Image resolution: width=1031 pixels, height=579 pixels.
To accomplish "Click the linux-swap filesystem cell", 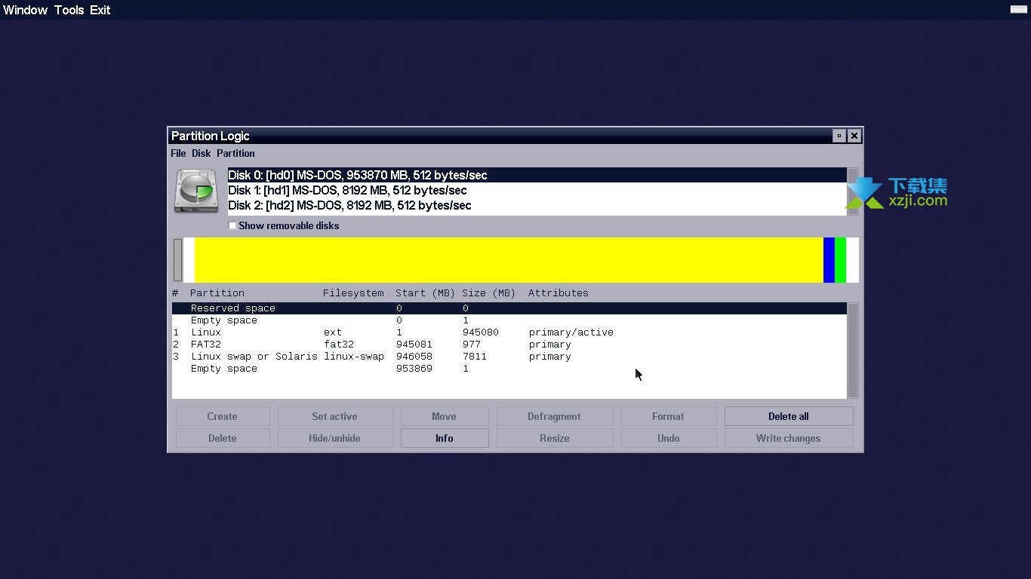I will pyautogui.click(x=354, y=357).
